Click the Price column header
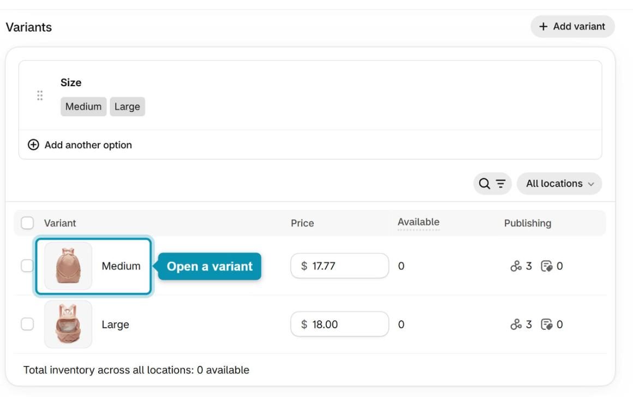This screenshot has width=633, height=397. [x=302, y=223]
